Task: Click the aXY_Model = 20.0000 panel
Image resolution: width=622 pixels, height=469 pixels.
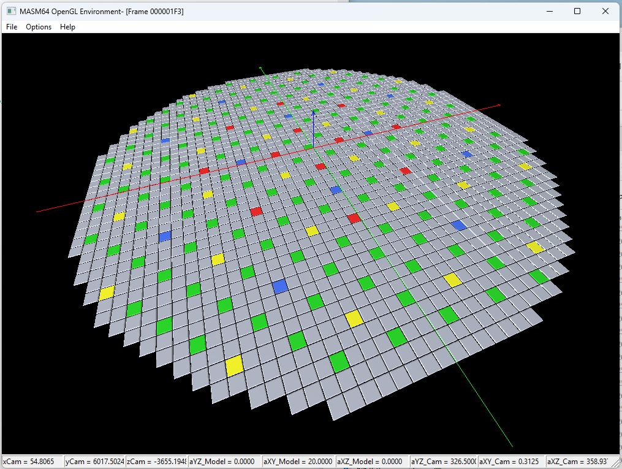Action: (x=298, y=462)
